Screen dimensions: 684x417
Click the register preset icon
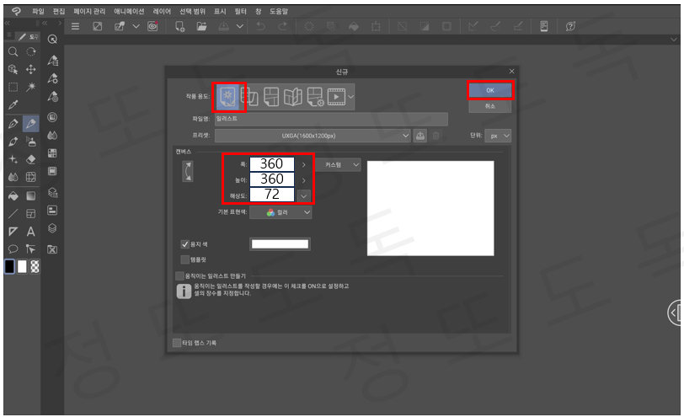pos(420,136)
